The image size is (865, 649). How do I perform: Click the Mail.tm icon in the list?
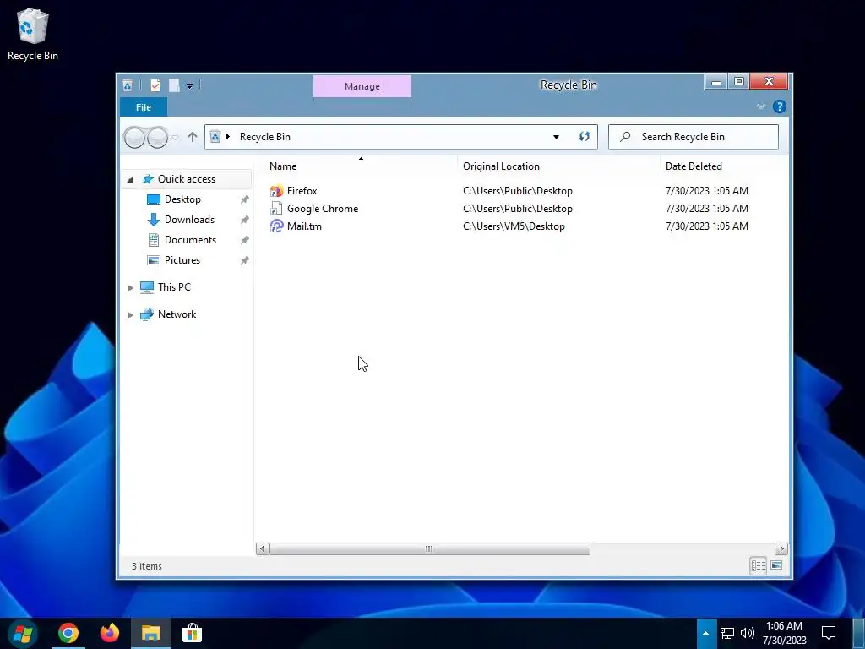point(276,226)
